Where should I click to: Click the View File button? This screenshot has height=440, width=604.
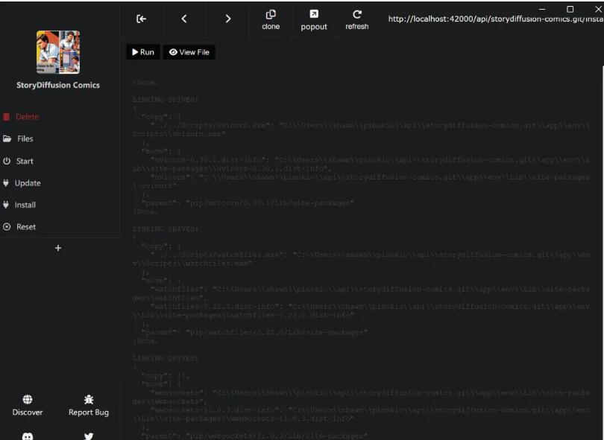(x=189, y=52)
